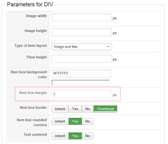168x144 pixels.
Task: Choose No for Text centered
Action: point(88,136)
